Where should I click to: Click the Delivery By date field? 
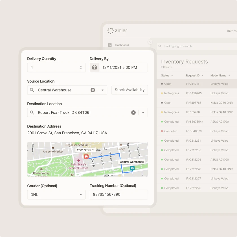[119, 67]
